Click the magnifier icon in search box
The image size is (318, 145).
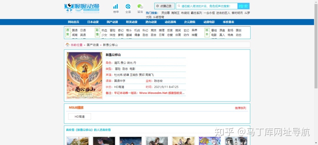[179, 6]
